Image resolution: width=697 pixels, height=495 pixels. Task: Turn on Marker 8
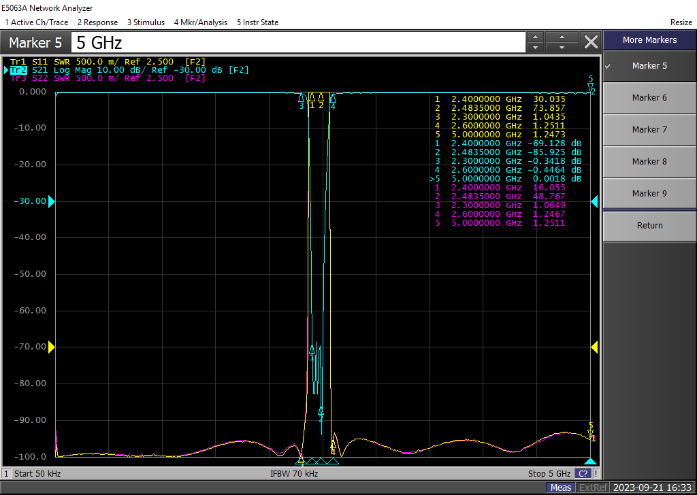click(649, 162)
